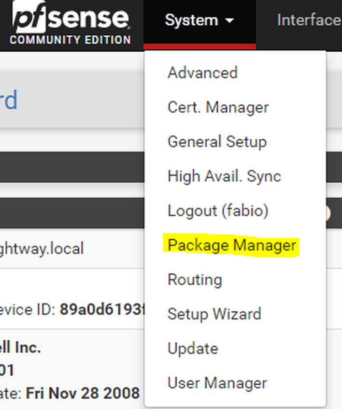Click the hostname ending in .local

pos(42,248)
